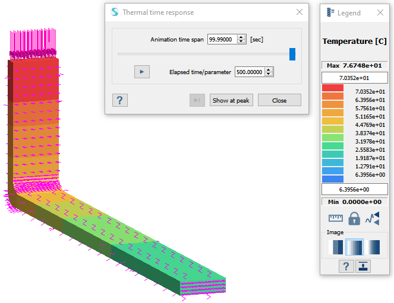The image size is (394, 303).
Task: Select the smooth gradient image style thumbnail
Action: pyautogui.click(x=373, y=247)
